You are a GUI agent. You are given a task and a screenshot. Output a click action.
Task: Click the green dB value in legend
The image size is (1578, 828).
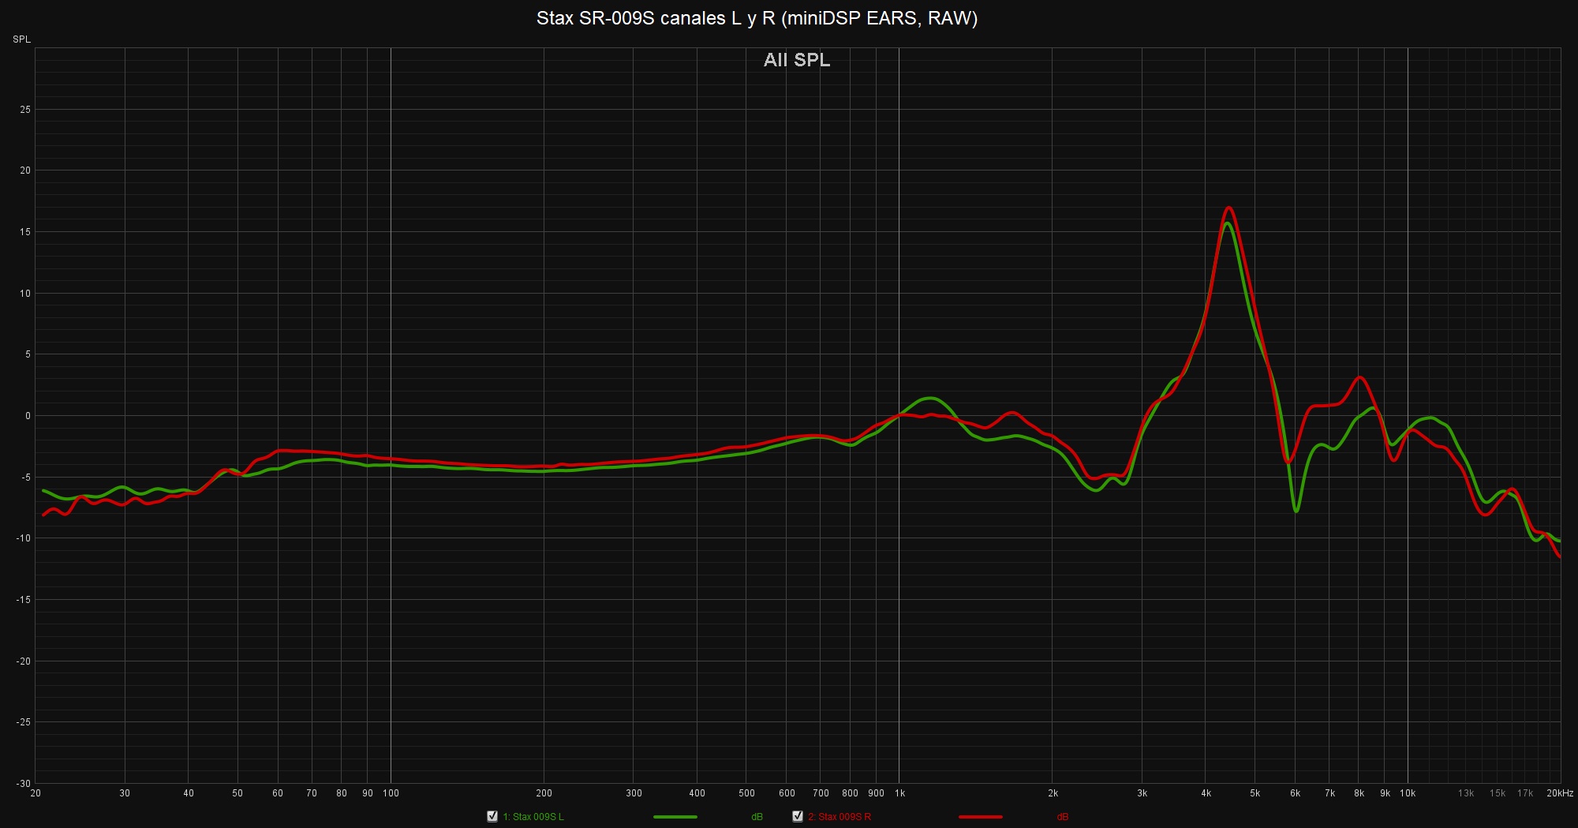click(x=757, y=817)
